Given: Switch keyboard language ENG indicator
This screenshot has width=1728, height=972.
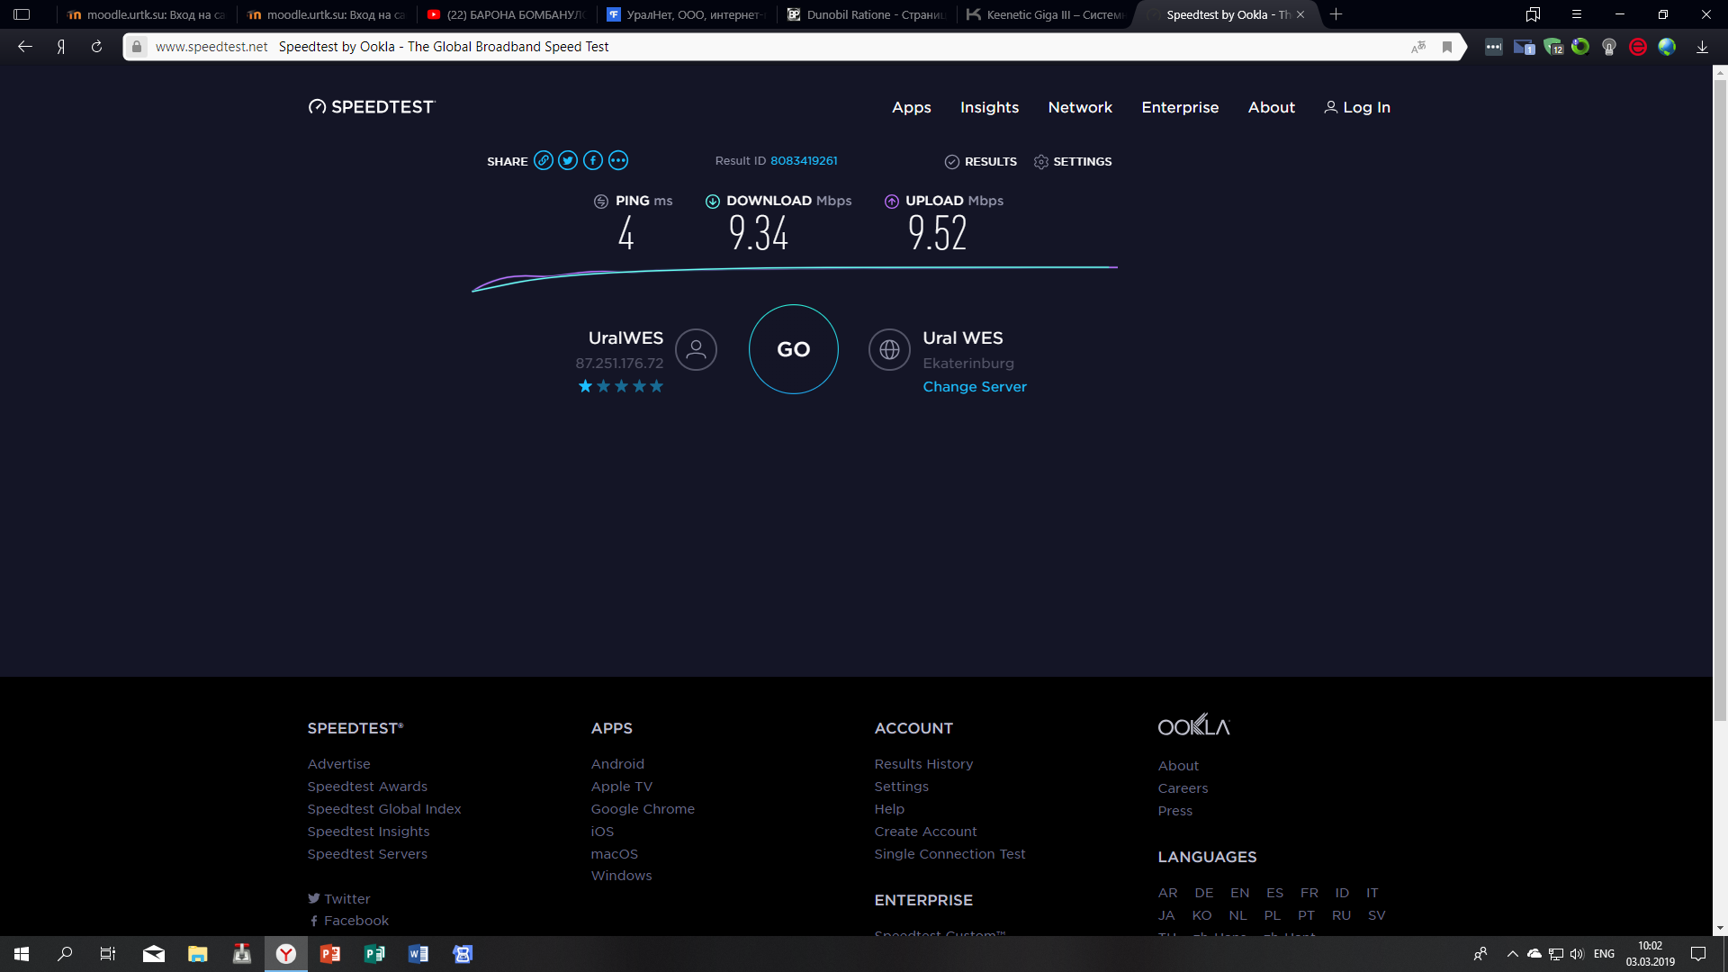Looking at the screenshot, I should click(1604, 954).
